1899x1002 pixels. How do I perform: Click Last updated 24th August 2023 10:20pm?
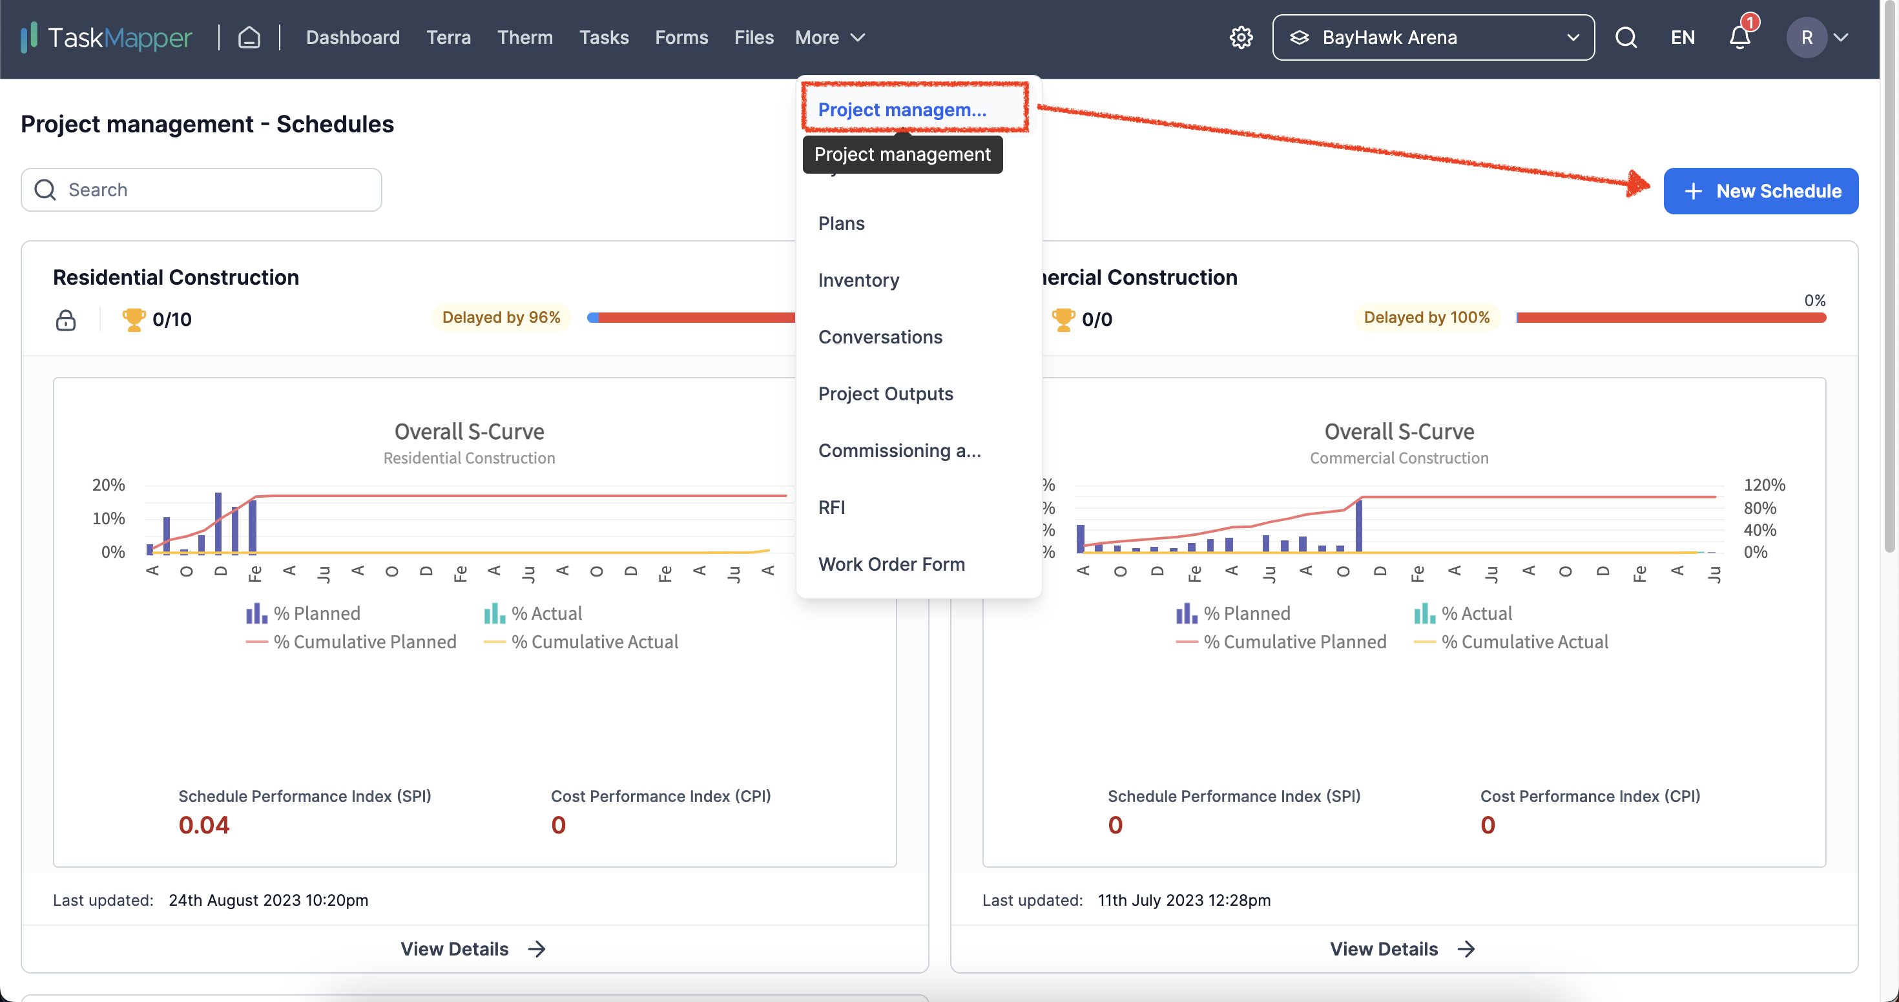tap(210, 899)
